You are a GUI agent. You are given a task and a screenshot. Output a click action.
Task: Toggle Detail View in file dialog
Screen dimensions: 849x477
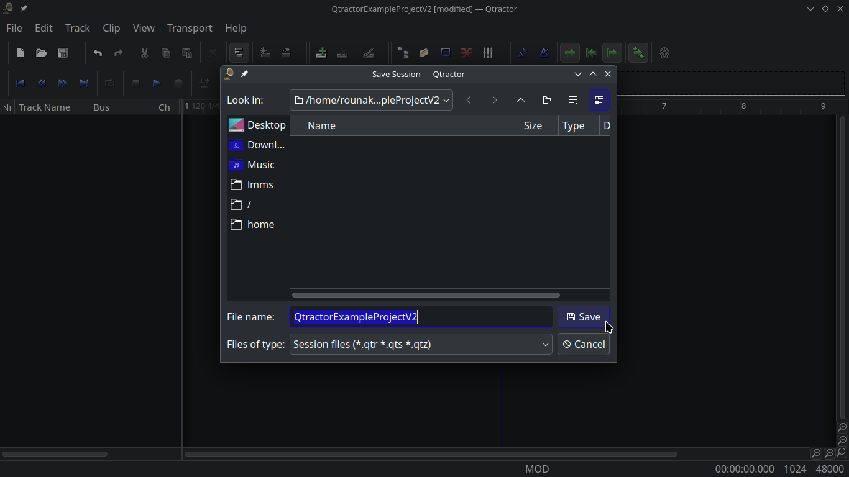599,100
